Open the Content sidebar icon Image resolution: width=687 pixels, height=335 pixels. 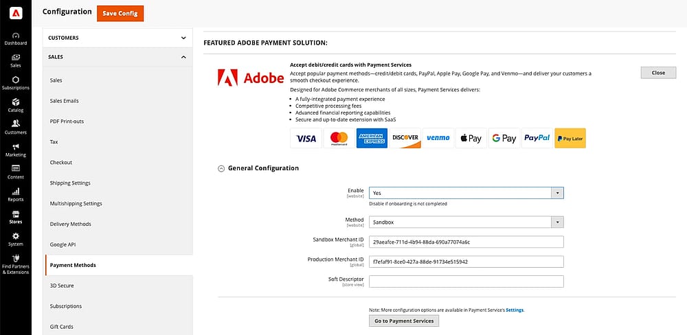point(16,172)
